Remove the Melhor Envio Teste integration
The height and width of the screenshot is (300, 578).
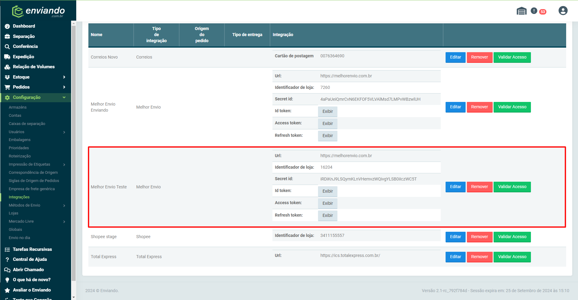[x=479, y=187]
